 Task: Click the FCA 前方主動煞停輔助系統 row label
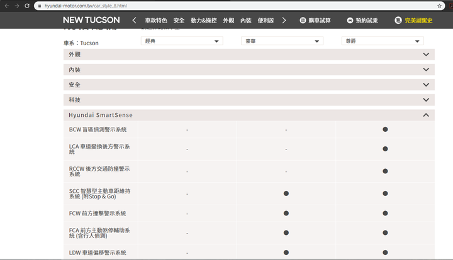tap(99, 233)
